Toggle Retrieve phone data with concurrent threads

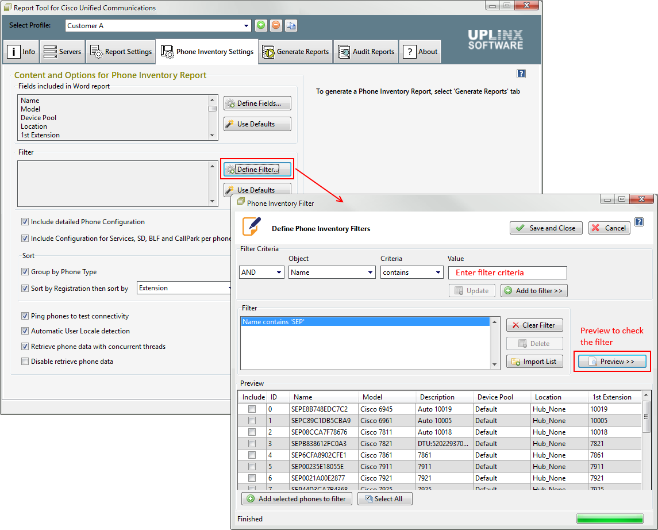click(x=25, y=346)
